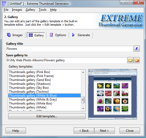Click the Edit template button
Viewport: 146px width, 138px height.
(47, 116)
